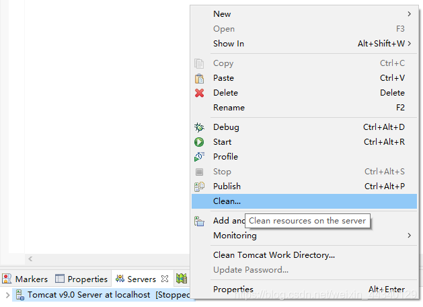Click the Tomcat server icon
This screenshot has height=307, width=423.
coord(20,295)
